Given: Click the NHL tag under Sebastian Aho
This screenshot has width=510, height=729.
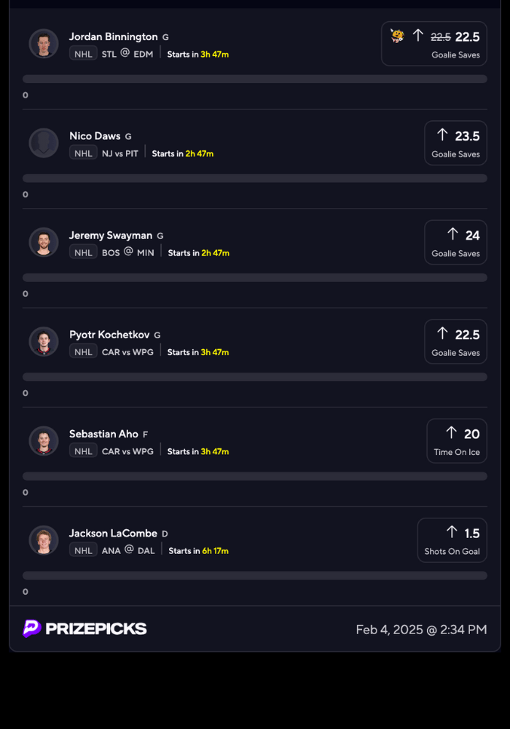Looking at the screenshot, I should [83, 451].
